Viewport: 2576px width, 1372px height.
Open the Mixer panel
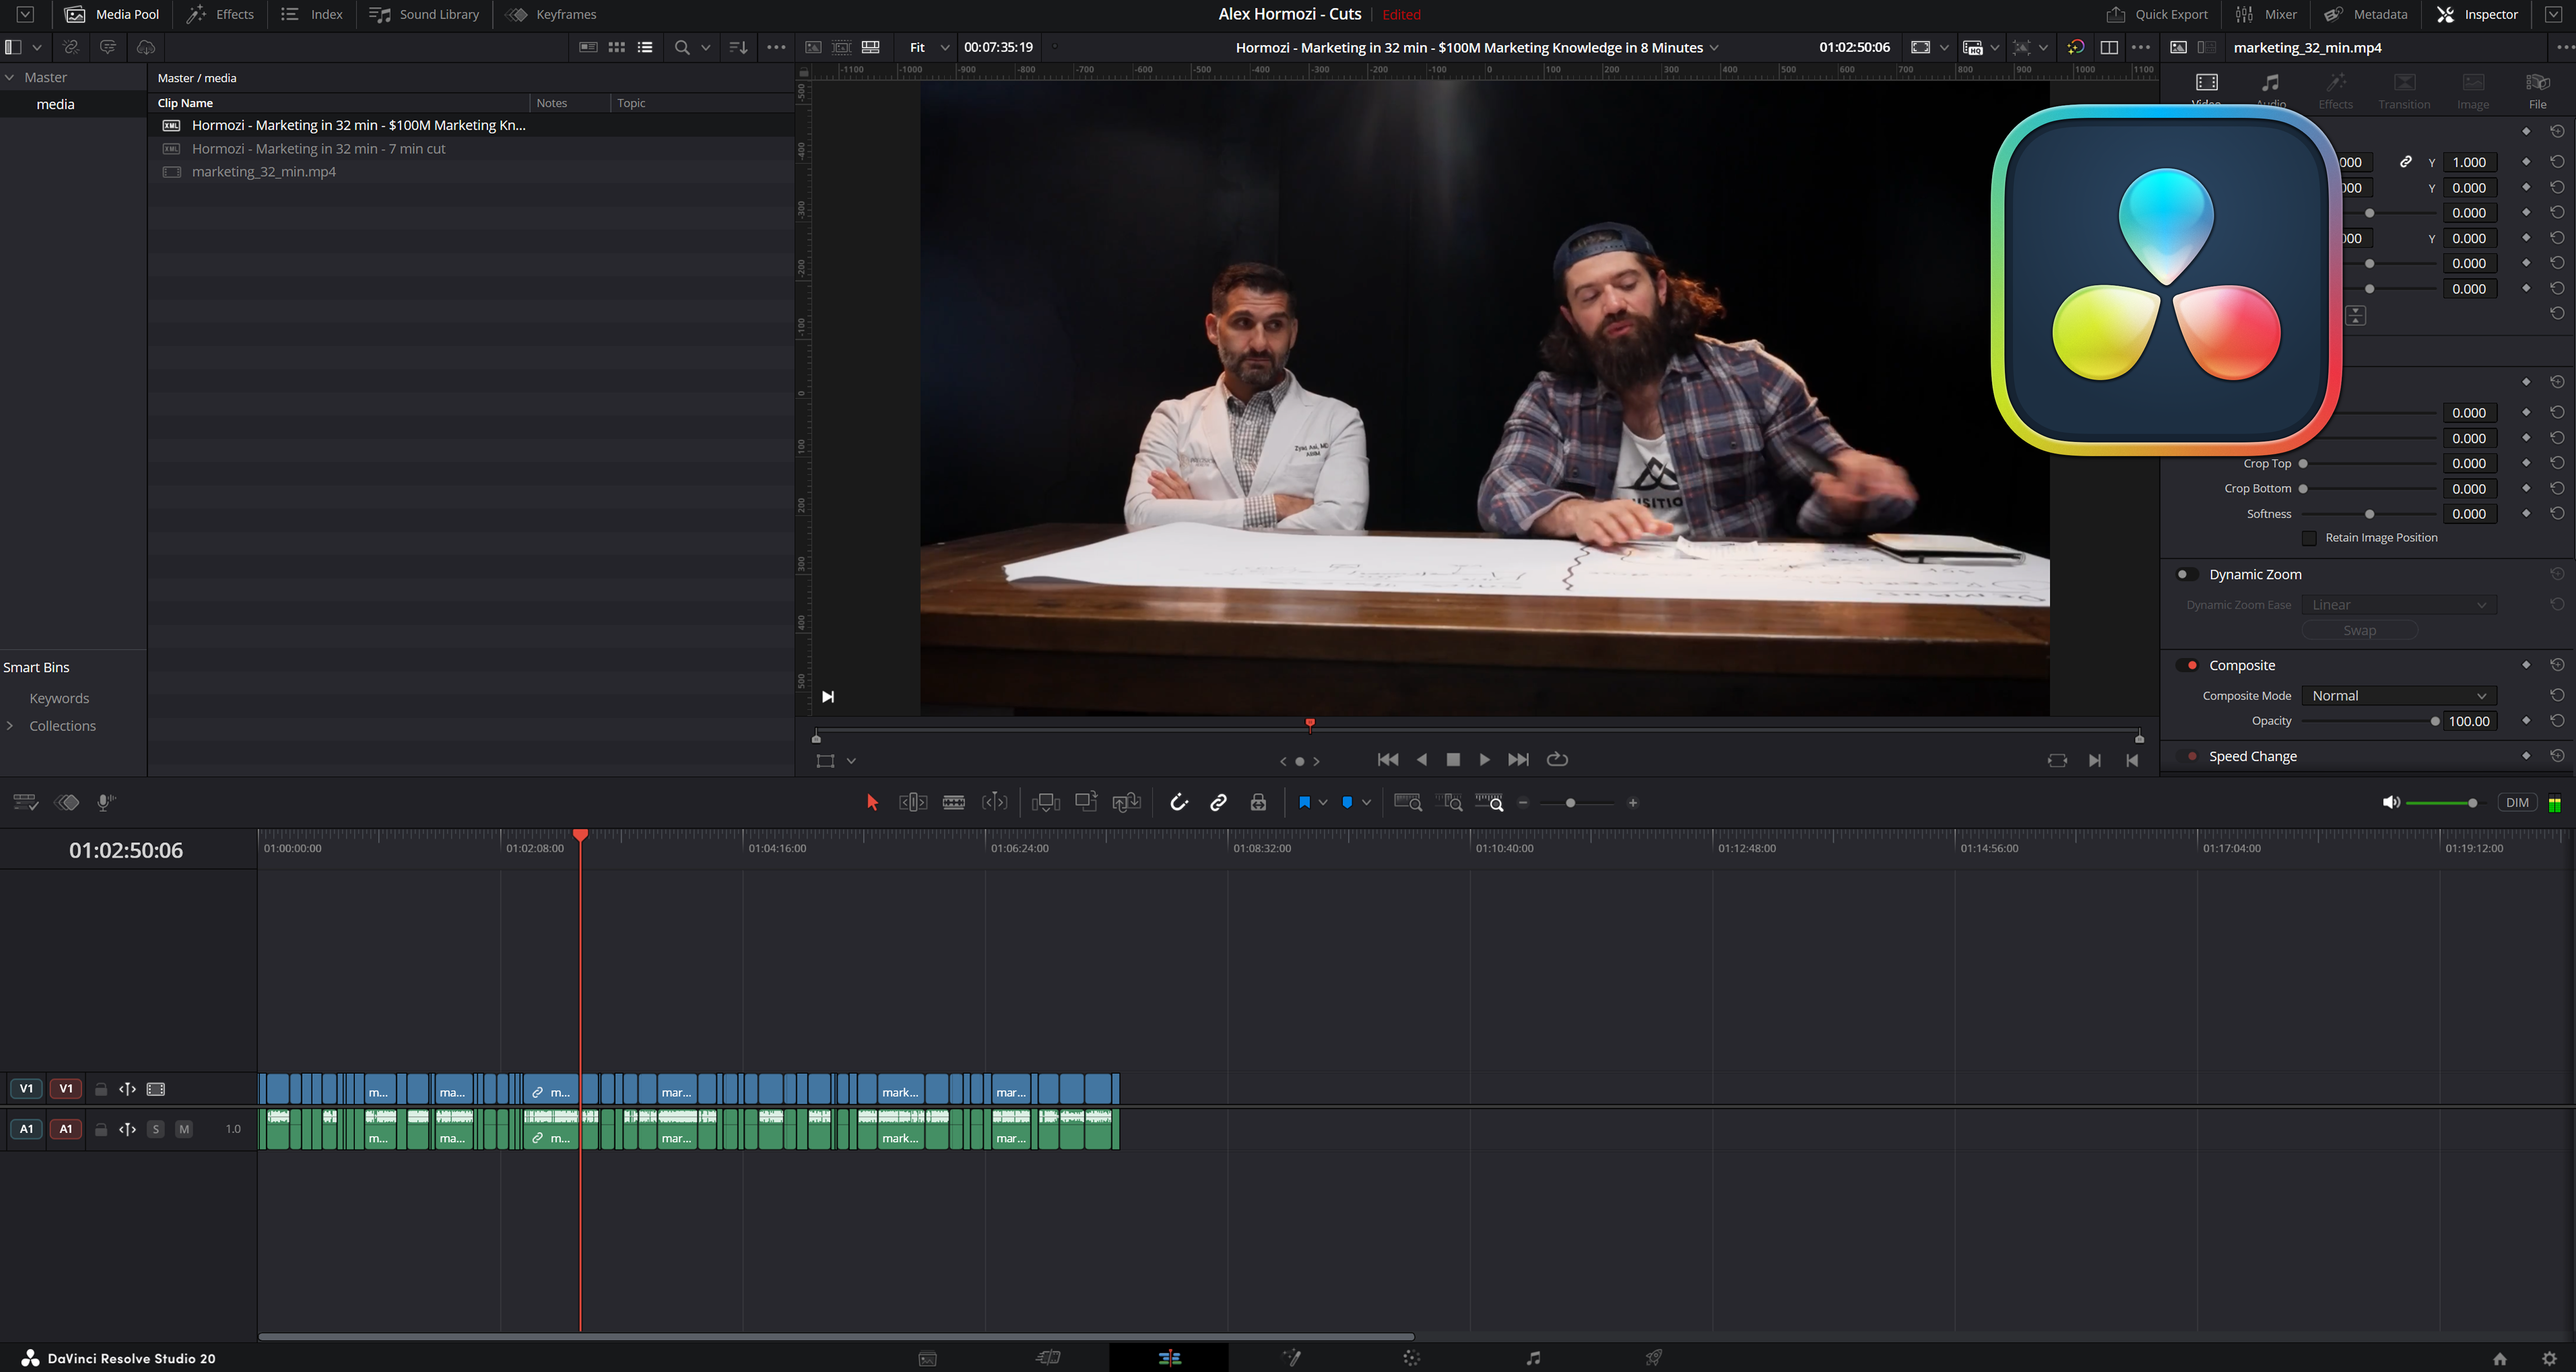tap(2266, 14)
